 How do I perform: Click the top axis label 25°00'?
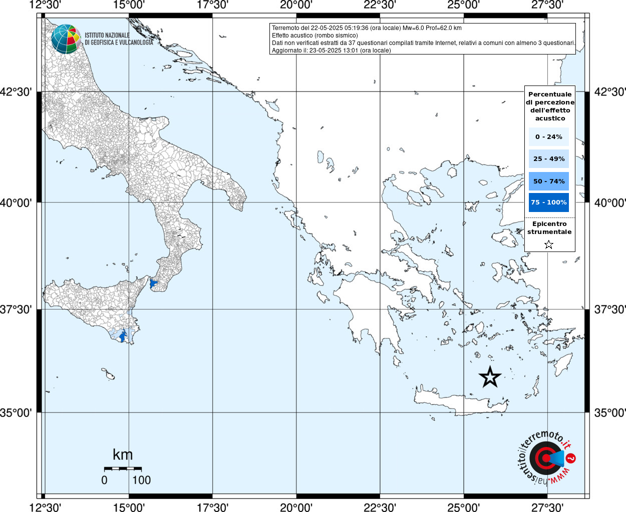point(463,5)
